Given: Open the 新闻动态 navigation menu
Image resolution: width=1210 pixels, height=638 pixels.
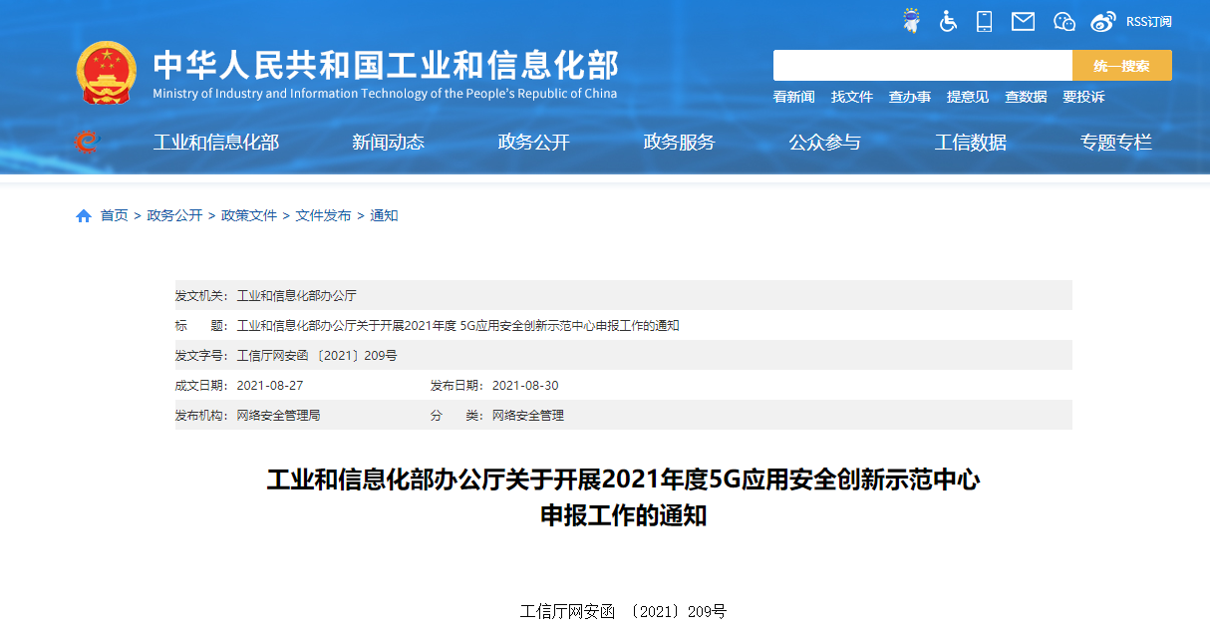Looking at the screenshot, I should 388,143.
